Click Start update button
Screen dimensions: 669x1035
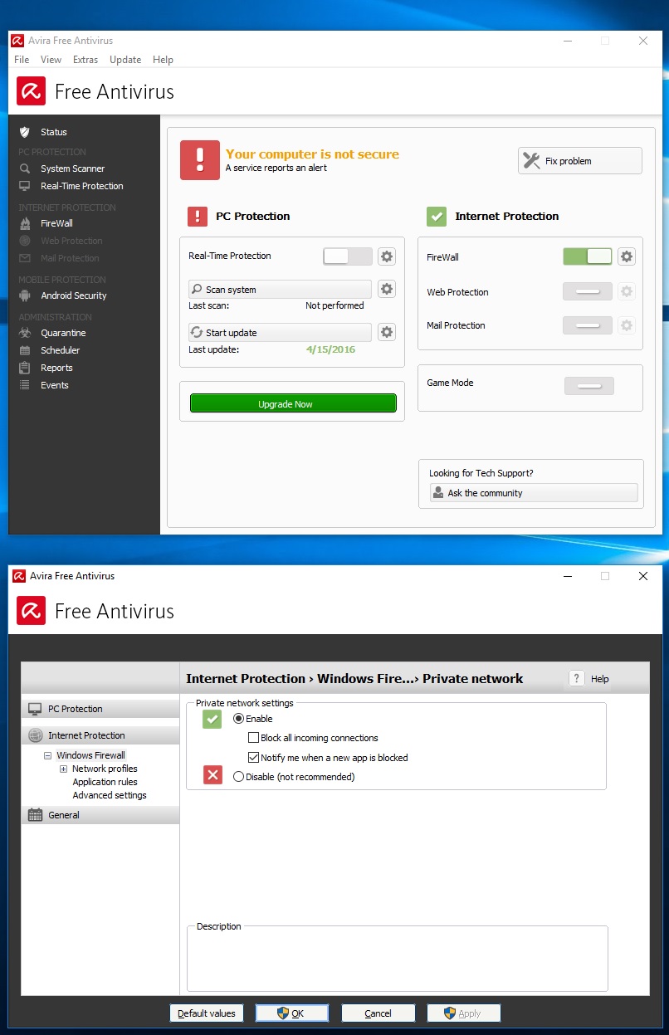pos(281,333)
